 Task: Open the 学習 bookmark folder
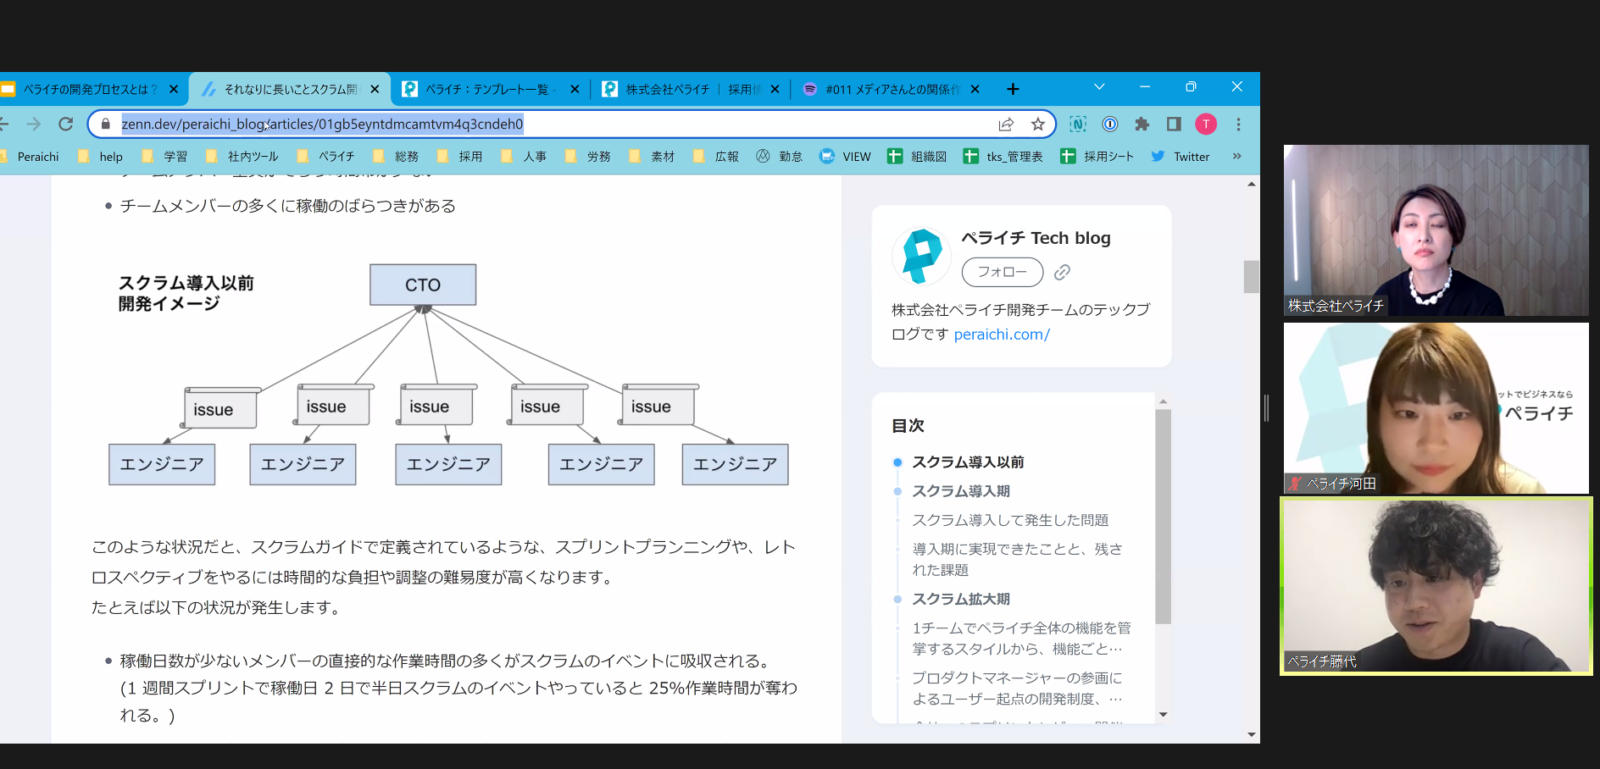[x=164, y=157]
